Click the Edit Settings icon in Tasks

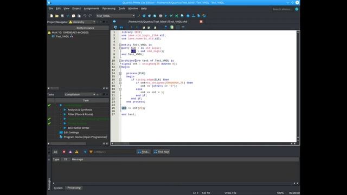point(61,132)
